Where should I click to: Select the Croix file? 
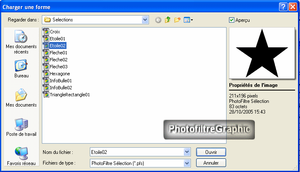pos(55,31)
